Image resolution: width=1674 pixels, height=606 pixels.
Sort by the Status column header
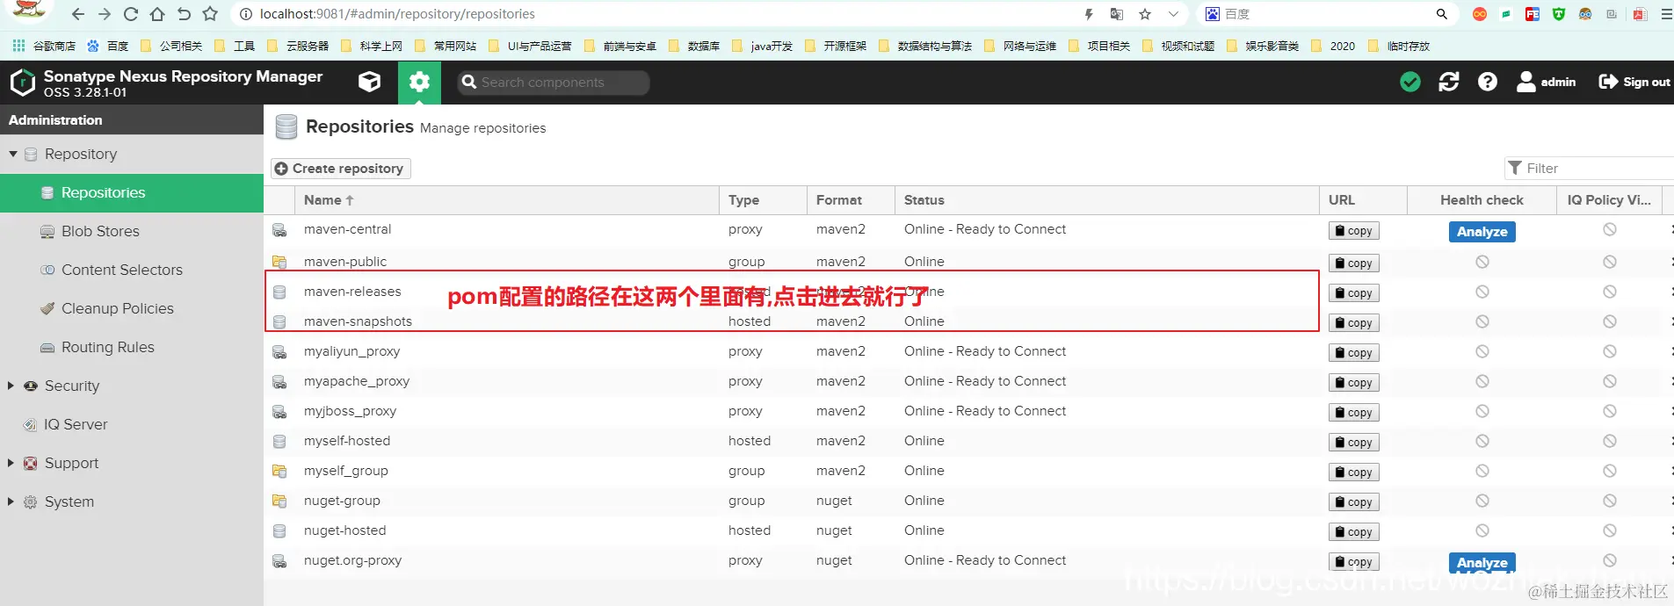[1106, 199]
